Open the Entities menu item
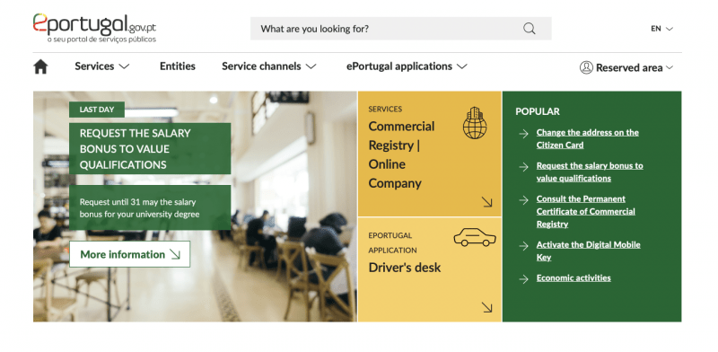This screenshot has height=352, width=718. tap(177, 66)
